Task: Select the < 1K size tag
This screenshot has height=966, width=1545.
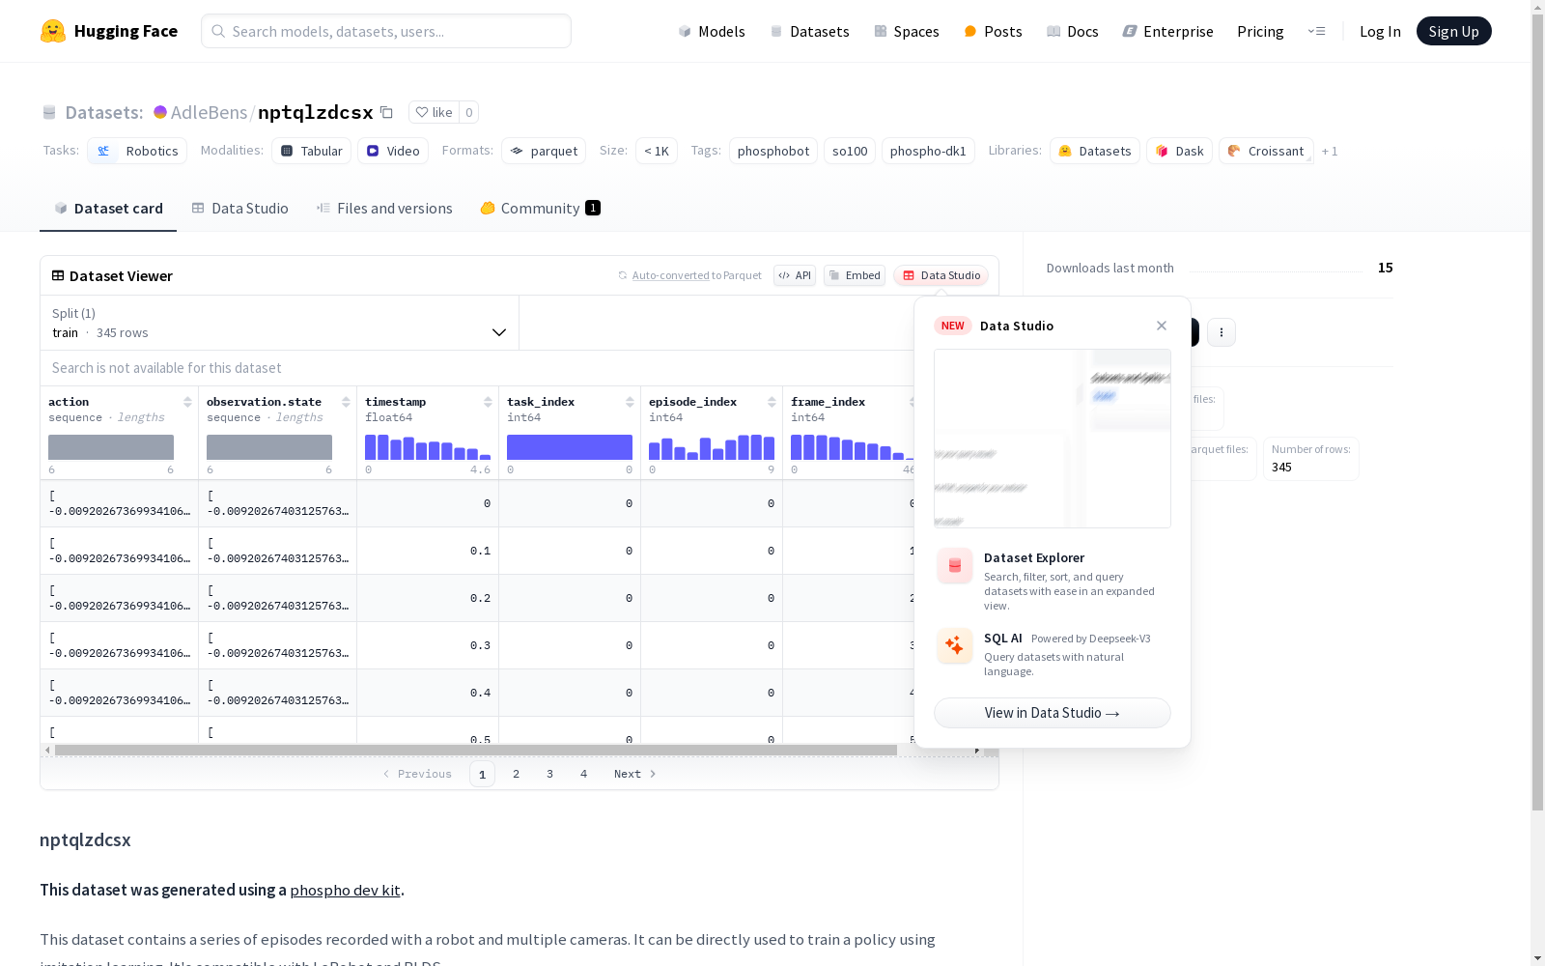Action: coord(657,151)
